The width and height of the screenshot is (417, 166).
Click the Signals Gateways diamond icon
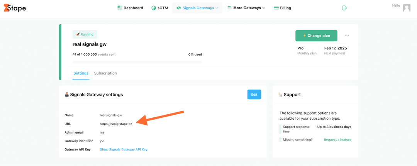(x=179, y=8)
